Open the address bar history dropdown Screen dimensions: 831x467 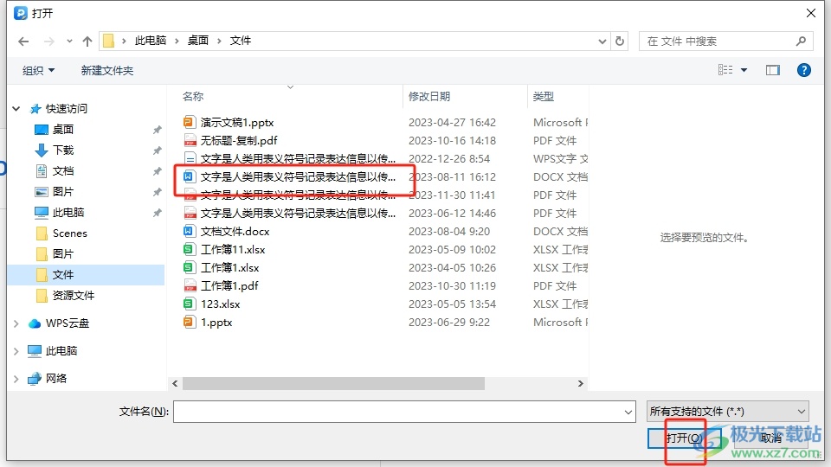[602, 42]
